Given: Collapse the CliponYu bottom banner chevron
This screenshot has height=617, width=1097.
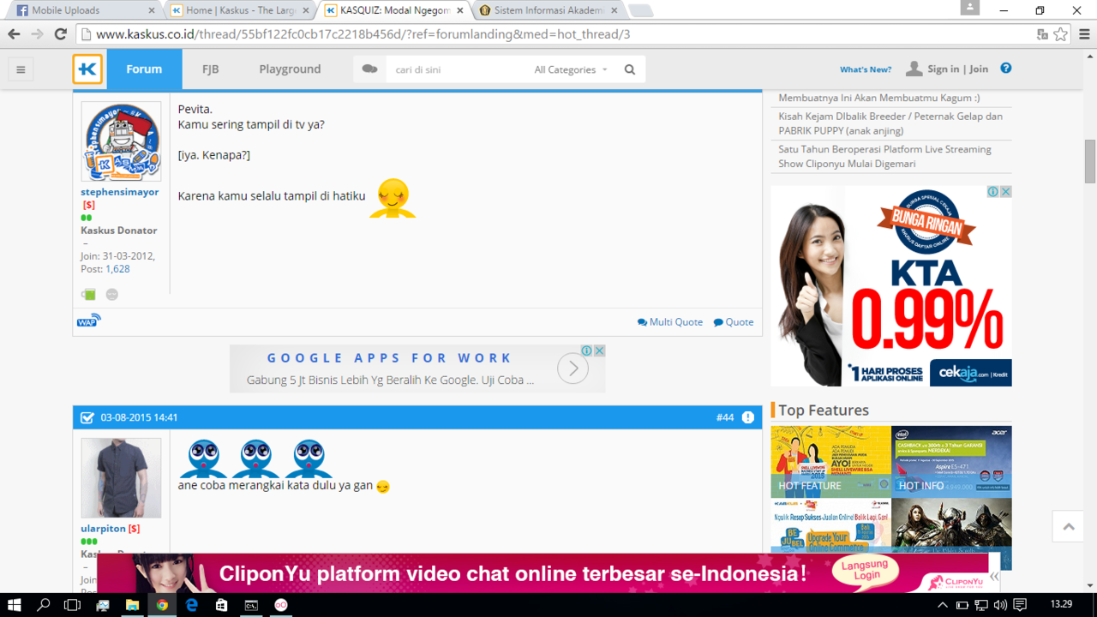Looking at the screenshot, I should click(994, 576).
